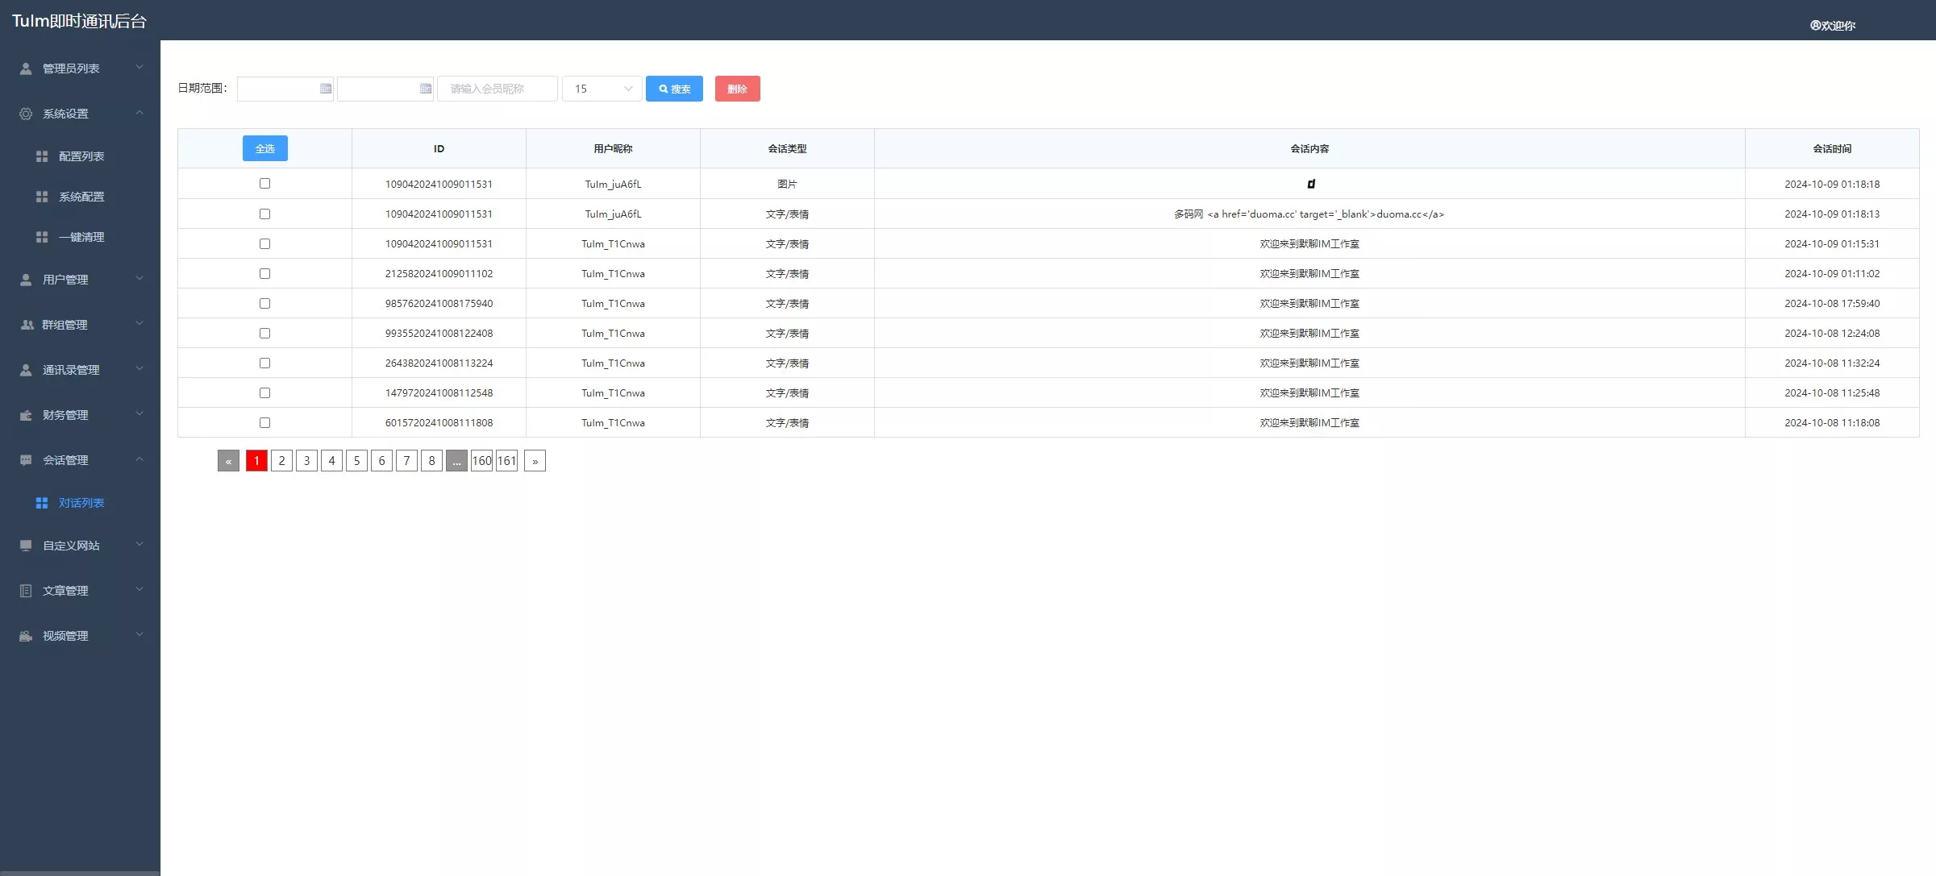Open the start date calendar icon
The image size is (1936, 876).
click(325, 89)
